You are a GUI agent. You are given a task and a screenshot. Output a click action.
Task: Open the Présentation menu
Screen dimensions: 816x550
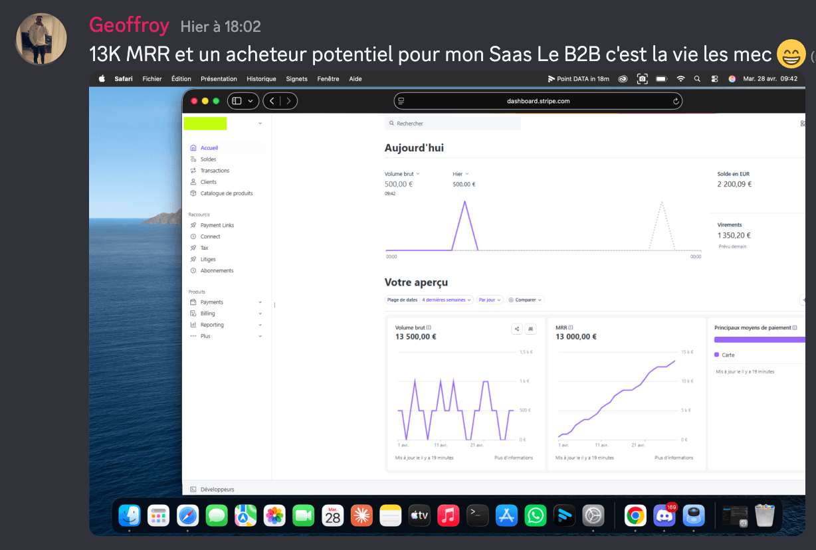(219, 78)
